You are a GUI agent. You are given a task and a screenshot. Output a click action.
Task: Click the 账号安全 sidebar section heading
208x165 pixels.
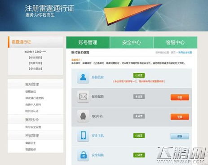pyautogui.click(x=32, y=120)
